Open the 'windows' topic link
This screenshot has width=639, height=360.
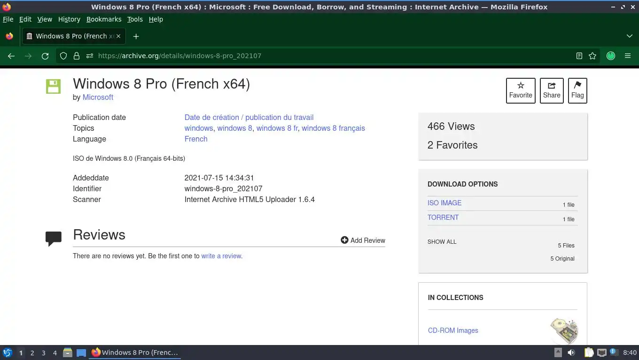(x=199, y=128)
